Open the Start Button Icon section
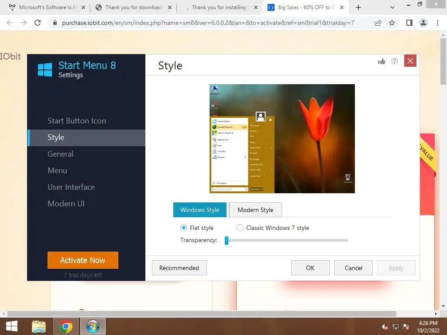The image size is (447, 335). 77,121
